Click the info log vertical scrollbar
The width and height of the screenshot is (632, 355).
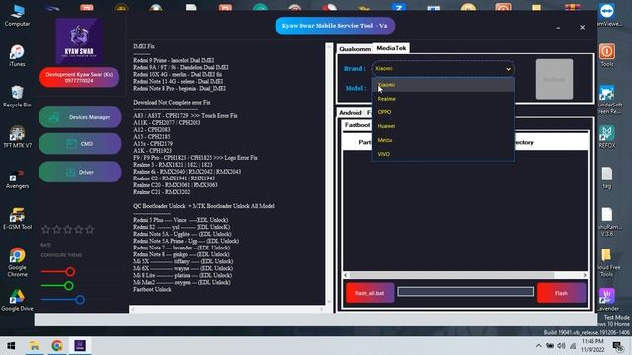(329, 174)
